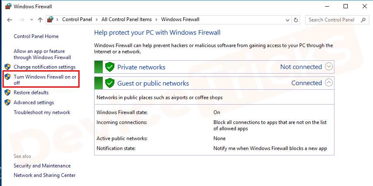Collapse the Guest or public networks chevron
373x186 pixels.
(x=329, y=83)
